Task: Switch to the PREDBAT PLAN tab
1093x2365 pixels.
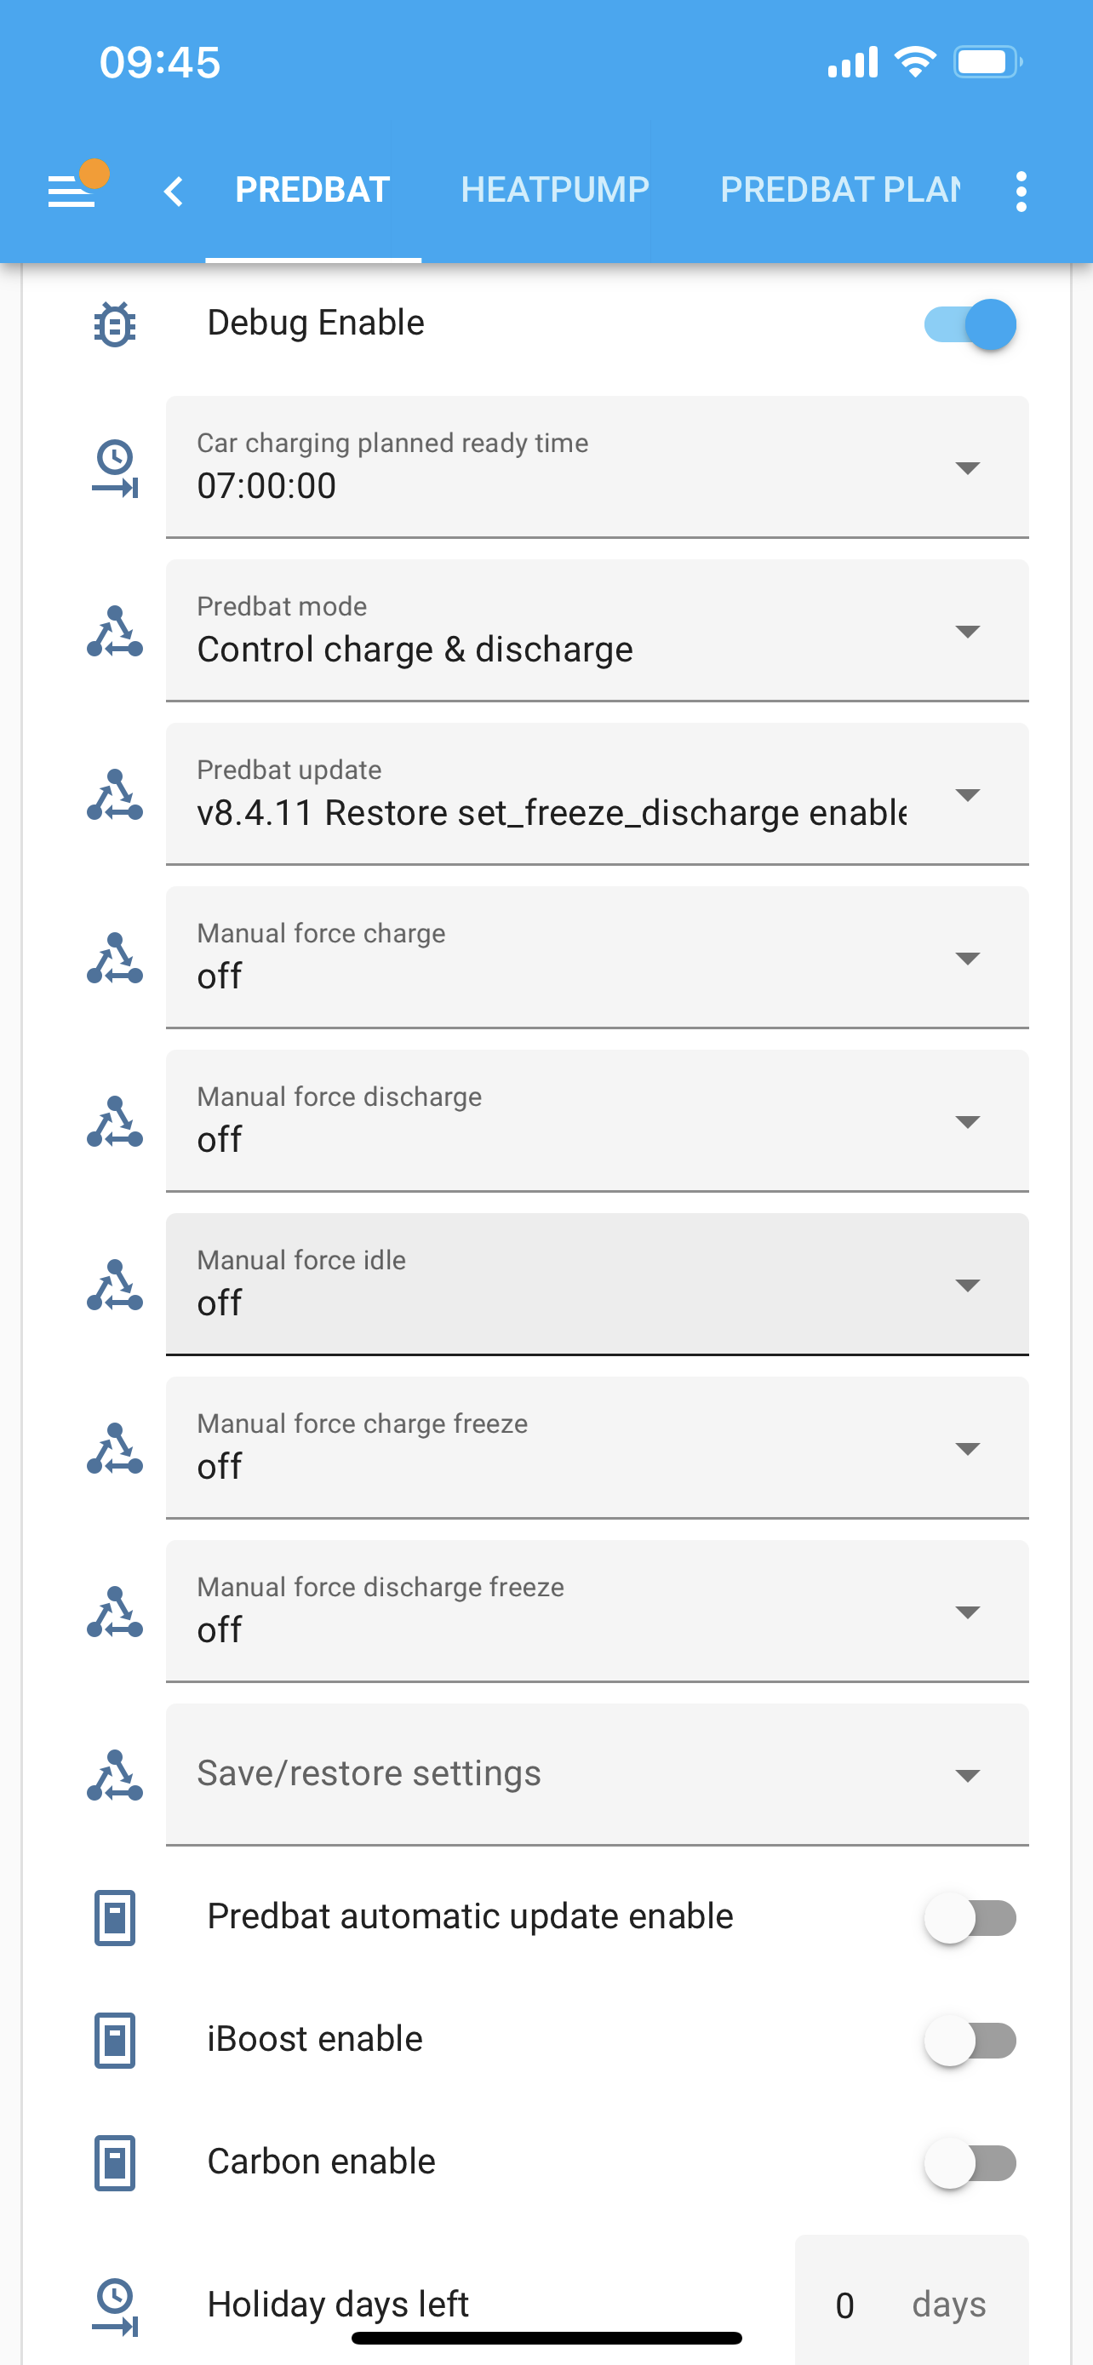Action: click(x=839, y=190)
